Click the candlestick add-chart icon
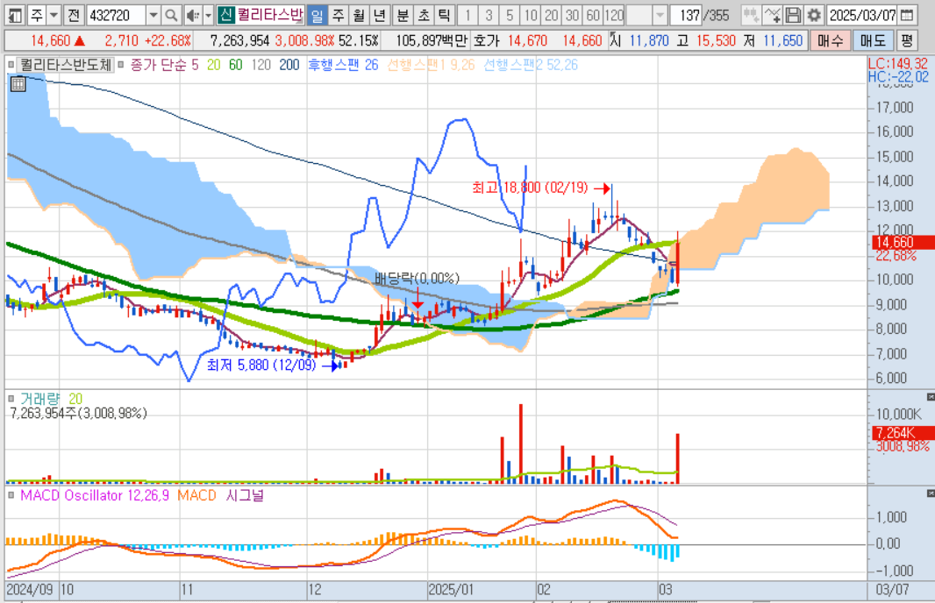 point(751,15)
